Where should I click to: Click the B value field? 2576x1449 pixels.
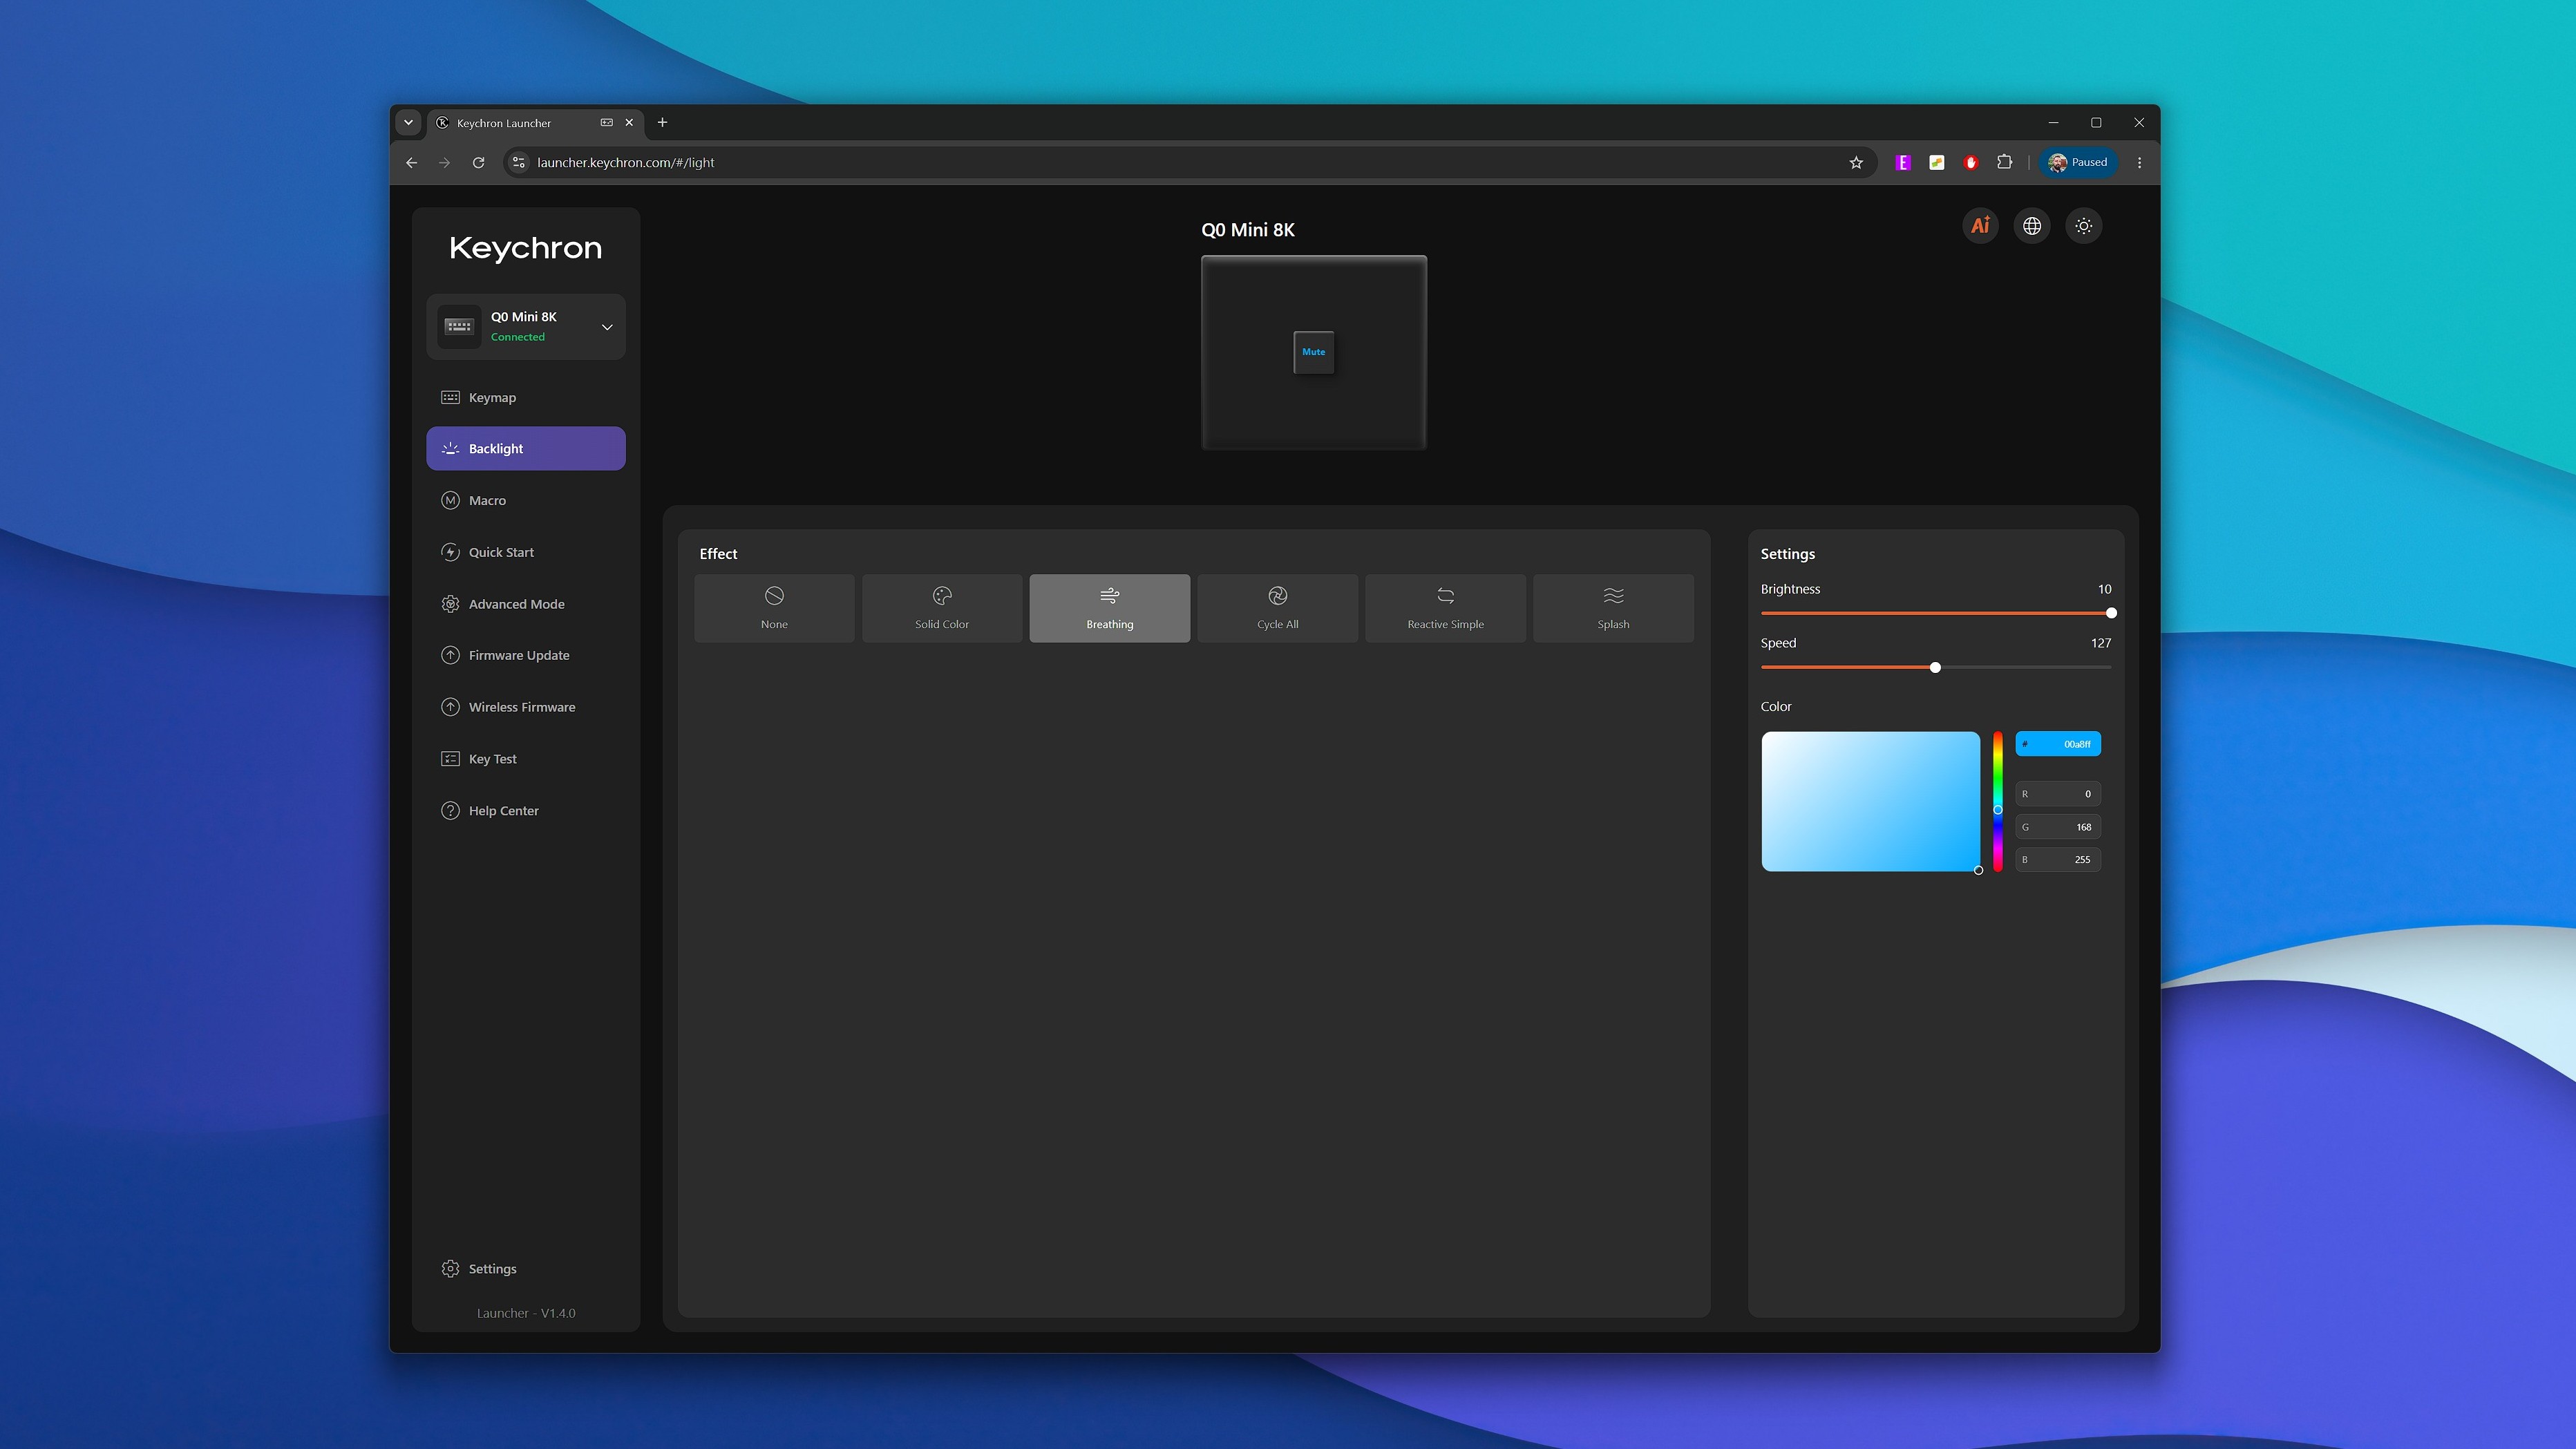click(x=2058, y=859)
